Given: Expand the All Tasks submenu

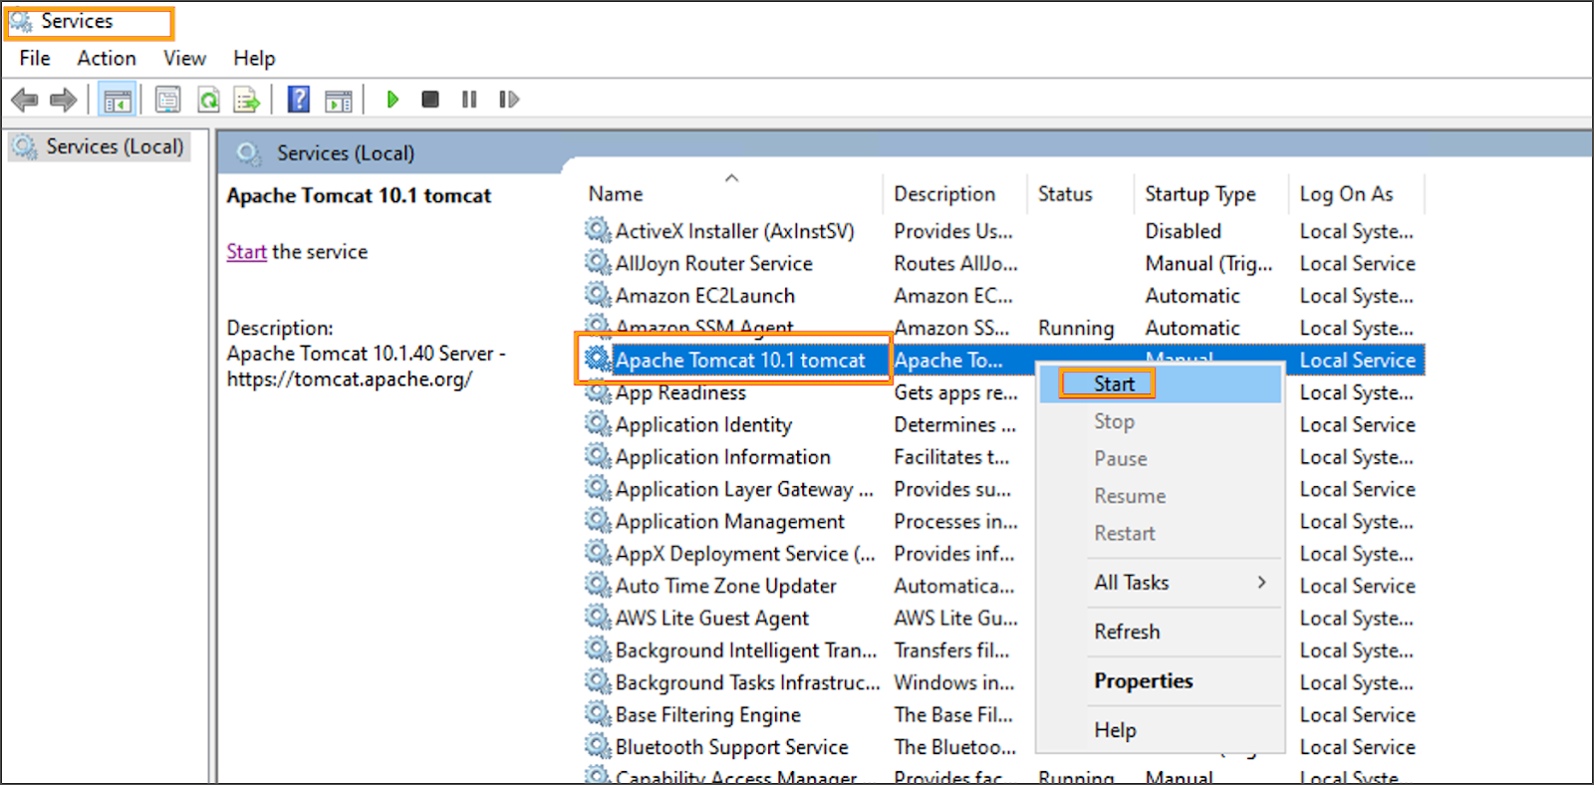Looking at the screenshot, I should tap(1160, 583).
